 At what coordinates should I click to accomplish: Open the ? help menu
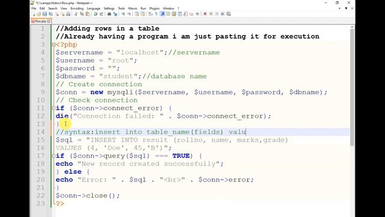(179, 8)
